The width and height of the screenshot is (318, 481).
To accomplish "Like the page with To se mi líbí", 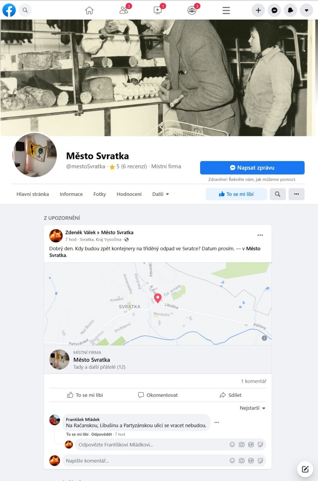I will coord(236,194).
